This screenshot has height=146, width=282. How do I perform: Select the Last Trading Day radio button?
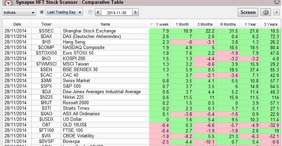tap(42, 12)
